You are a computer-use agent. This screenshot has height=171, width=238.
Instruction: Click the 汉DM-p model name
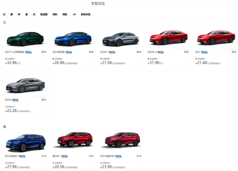coord(152,52)
